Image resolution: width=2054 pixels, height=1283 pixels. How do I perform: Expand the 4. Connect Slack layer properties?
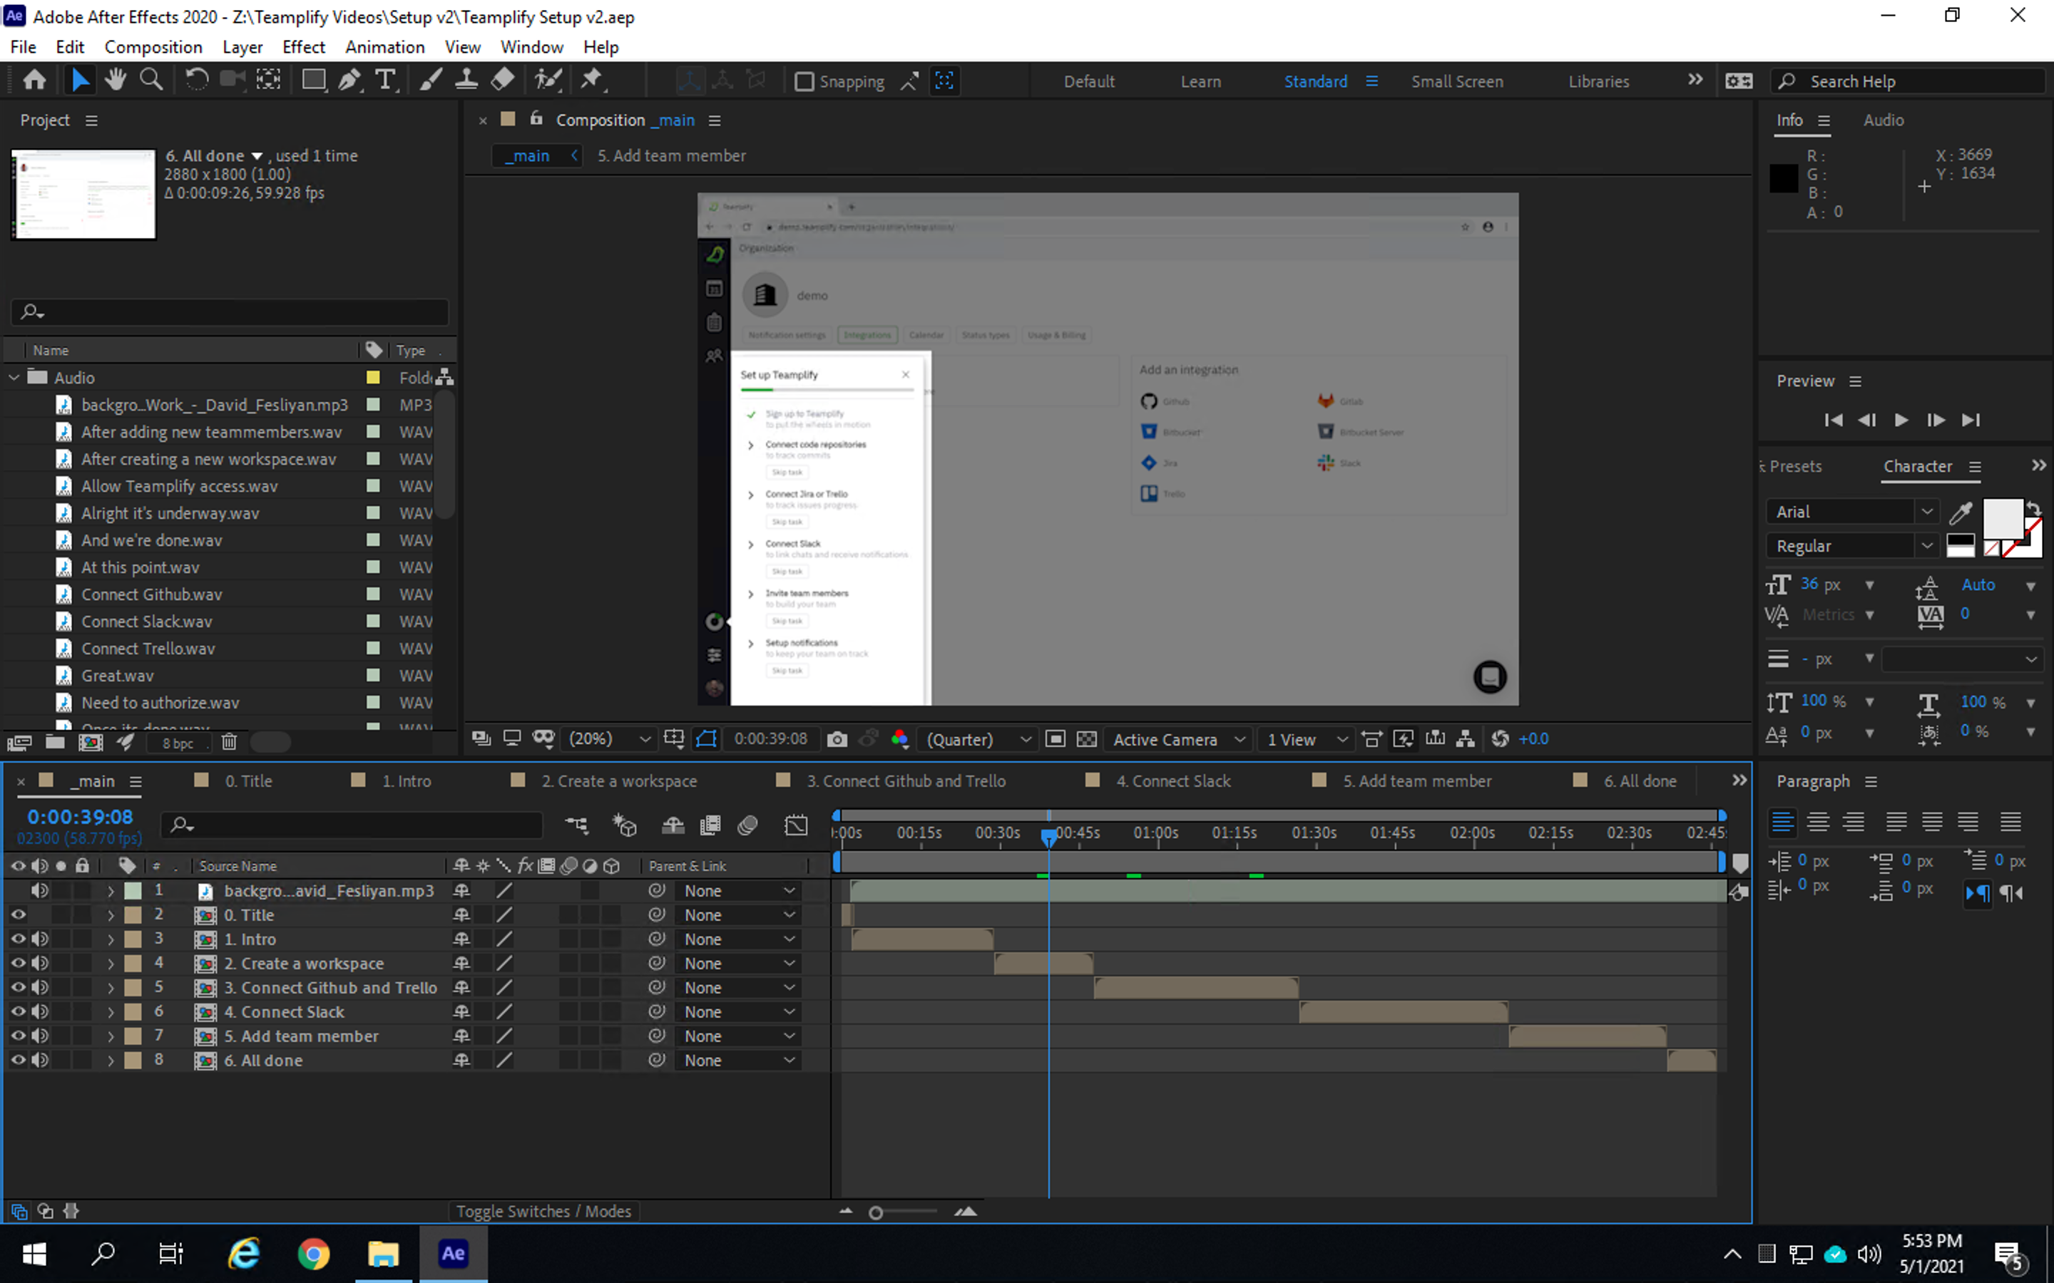point(111,1012)
